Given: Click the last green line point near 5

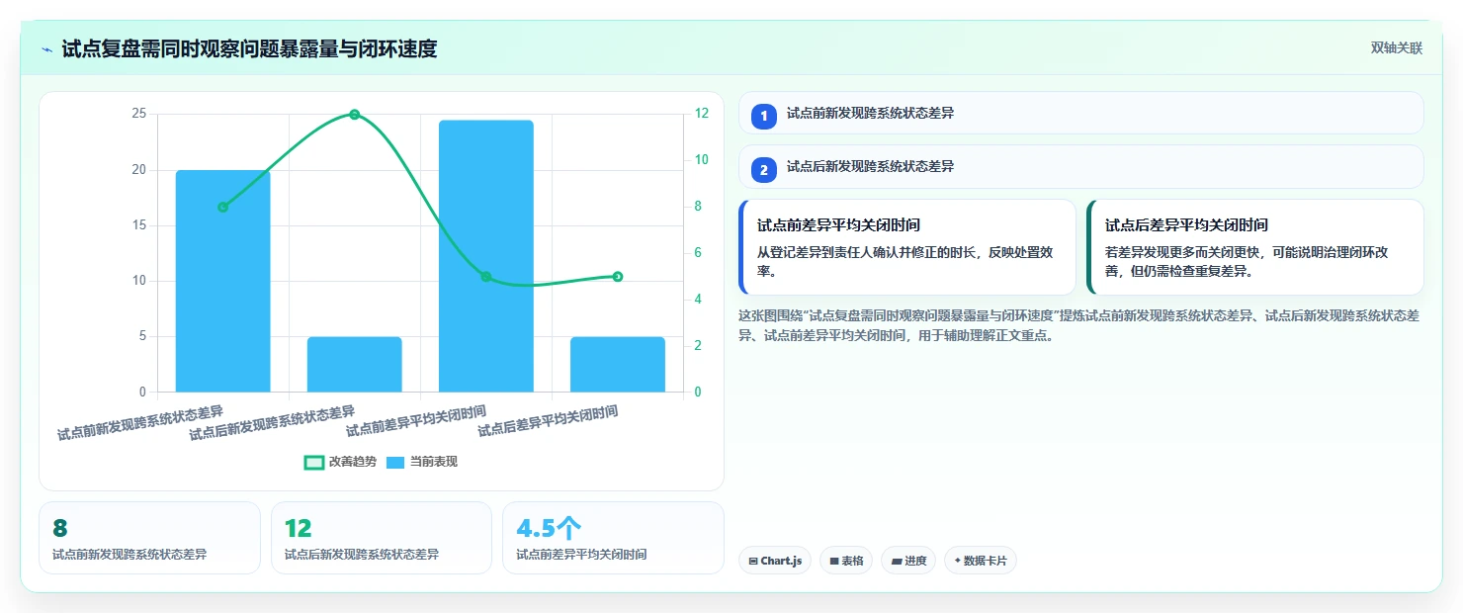Looking at the screenshot, I should (x=618, y=277).
